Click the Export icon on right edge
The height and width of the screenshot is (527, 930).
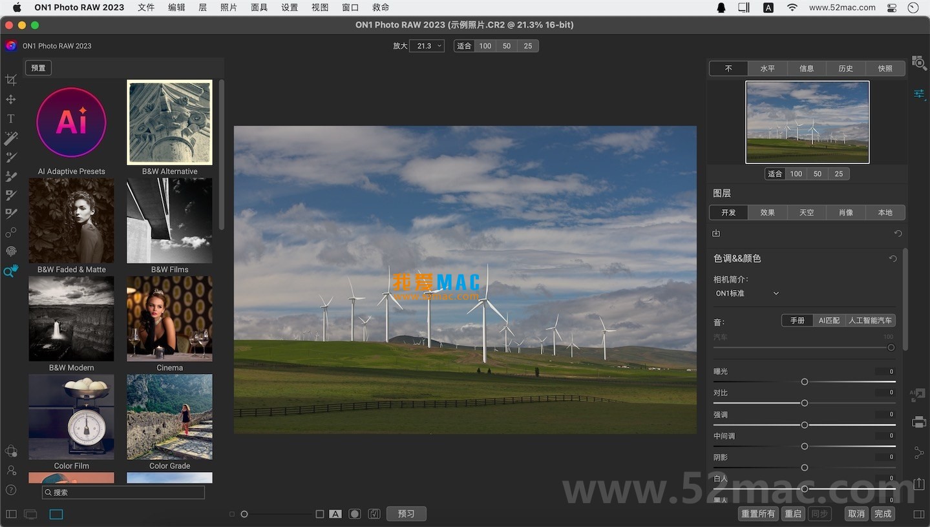tap(919, 483)
